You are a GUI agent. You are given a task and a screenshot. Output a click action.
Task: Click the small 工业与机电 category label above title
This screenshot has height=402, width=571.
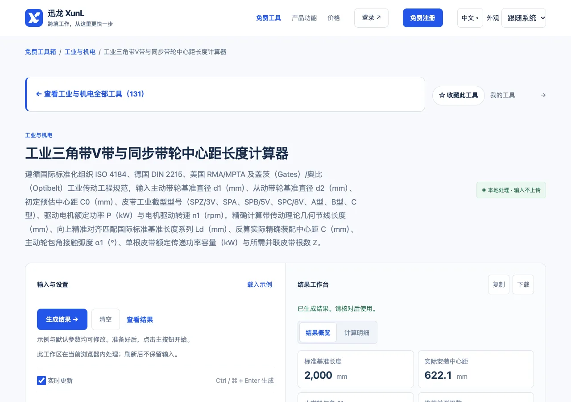click(39, 135)
